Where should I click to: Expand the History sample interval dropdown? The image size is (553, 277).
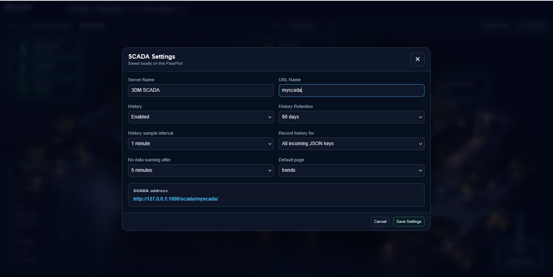pos(201,144)
